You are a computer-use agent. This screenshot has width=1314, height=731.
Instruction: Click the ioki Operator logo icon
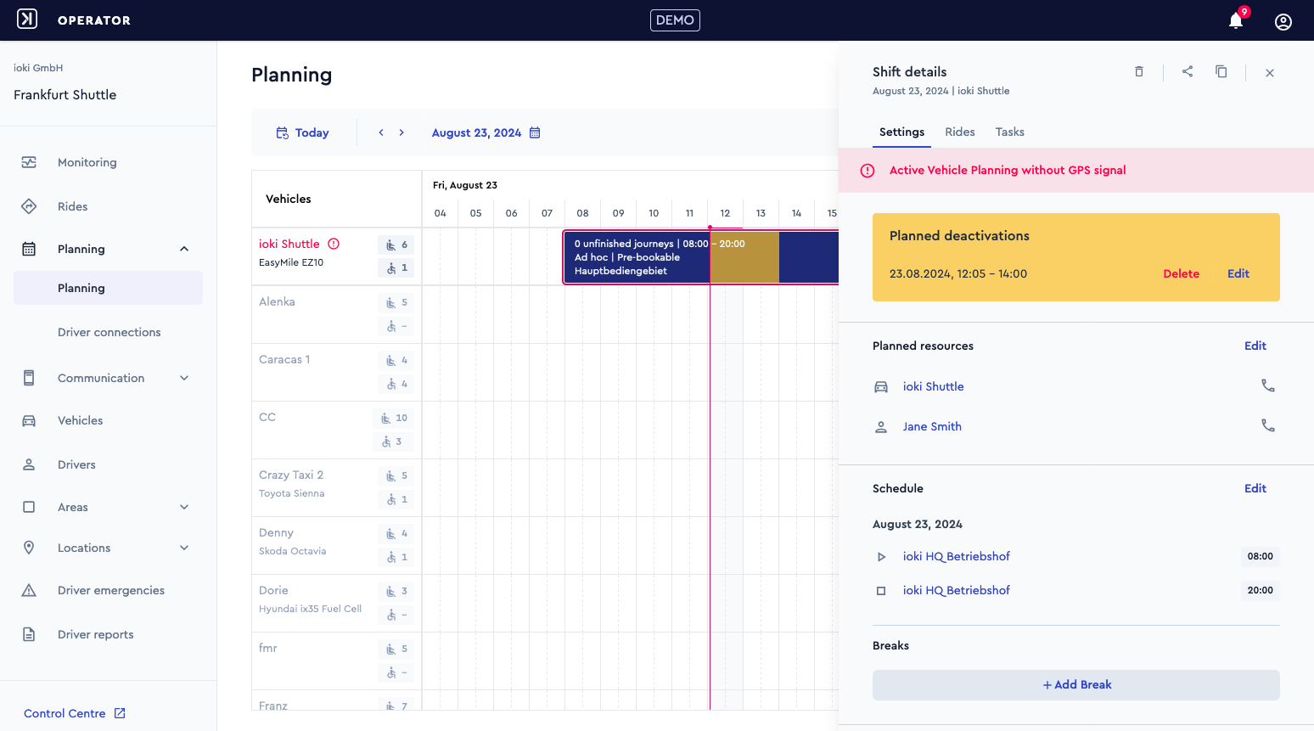pyautogui.click(x=28, y=20)
